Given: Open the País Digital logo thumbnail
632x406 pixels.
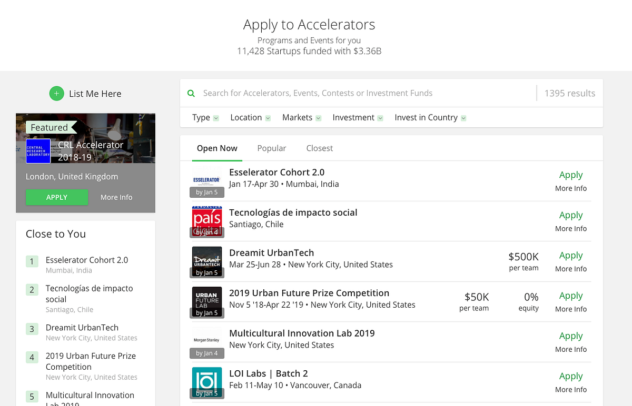Looking at the screenshot, I should coord(206,222).
